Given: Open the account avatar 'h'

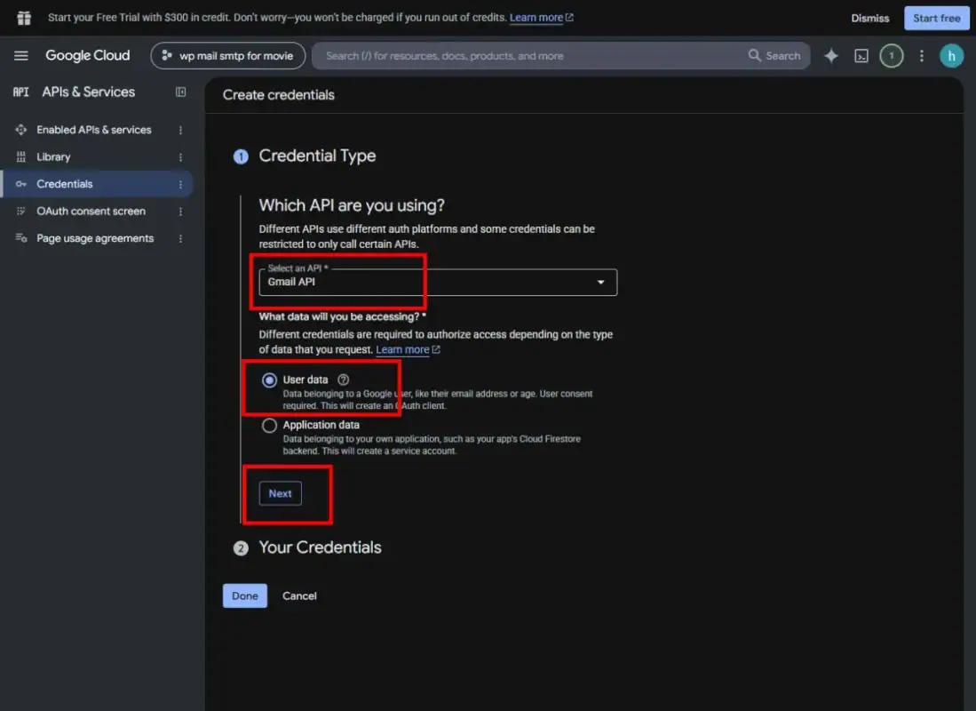Looking at the screenshot, I should pyautogui.click(x=951, y=55).
